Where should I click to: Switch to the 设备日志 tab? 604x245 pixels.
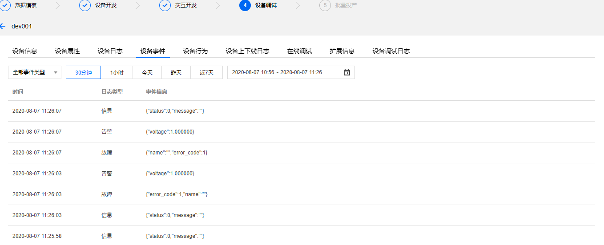tap(110, 51)
